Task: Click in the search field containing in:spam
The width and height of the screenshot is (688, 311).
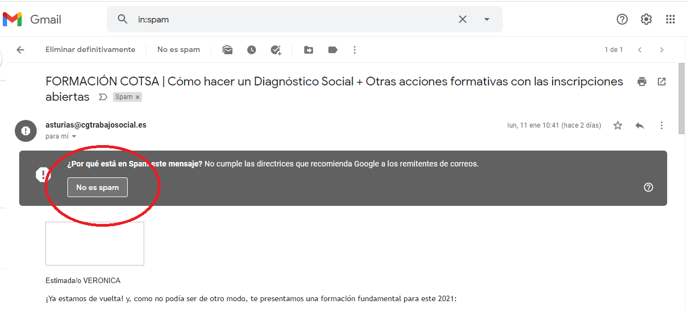Action: click(x=291, y=20)
